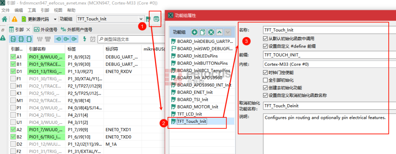Screen dimensions: 396x154
Task: Switch to the 外设信号 tab
Action: coord(46,30)
